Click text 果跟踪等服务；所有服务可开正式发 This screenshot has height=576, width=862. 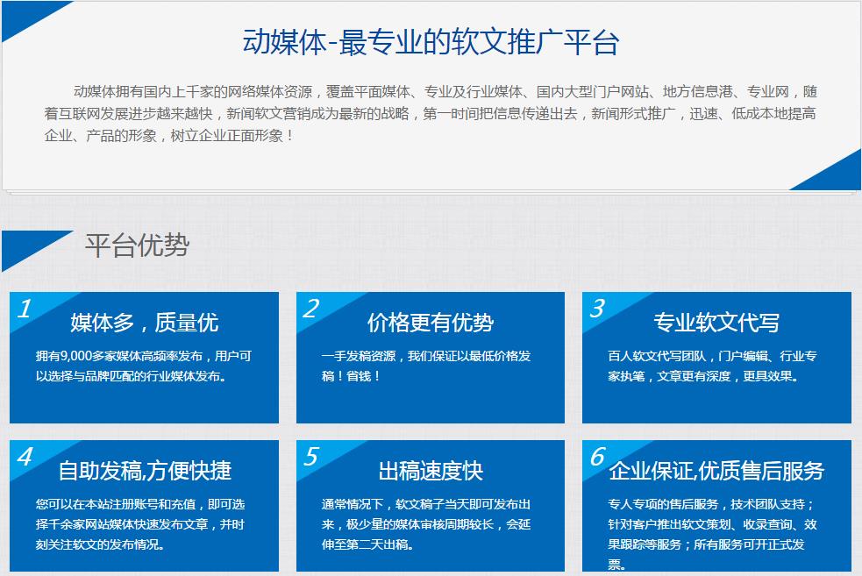(x=707, y=545)
